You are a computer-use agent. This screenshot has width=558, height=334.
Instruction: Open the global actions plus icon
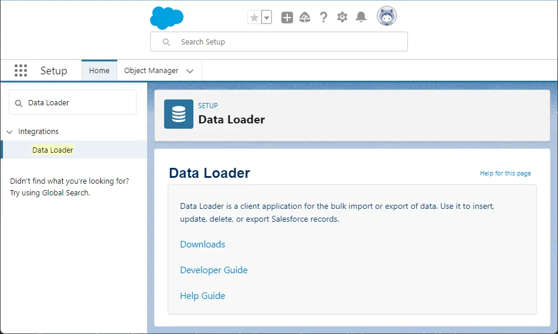pyautogui.click(x=287, y=18)
